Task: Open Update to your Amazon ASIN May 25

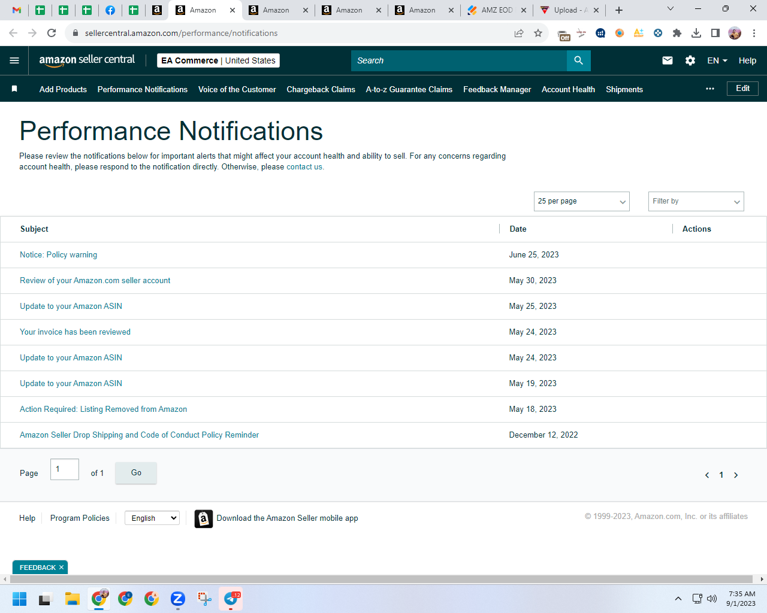Action: pyautogui.click(x=71, y=306)
